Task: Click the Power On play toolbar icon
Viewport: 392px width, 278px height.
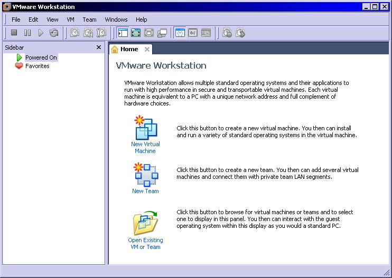Action: 41,33
